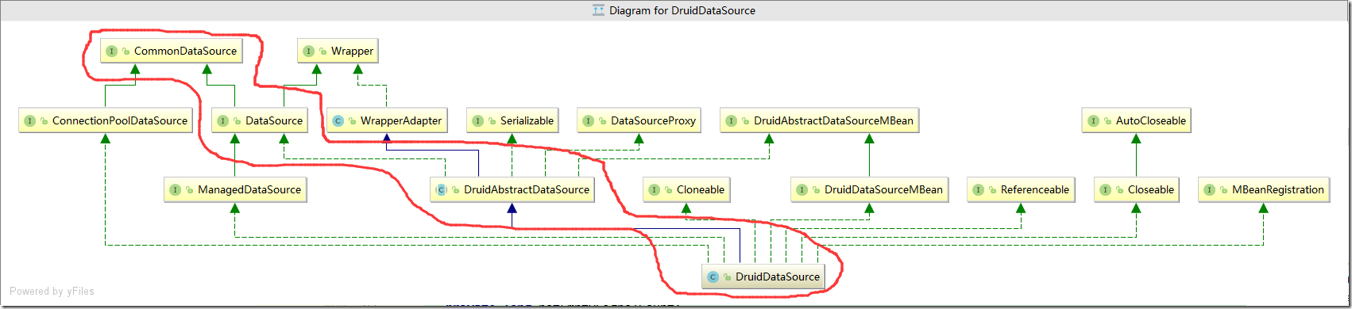Select the Closeable interface node
Viewport: 1352px width, 309px height.
(1136, 189)
